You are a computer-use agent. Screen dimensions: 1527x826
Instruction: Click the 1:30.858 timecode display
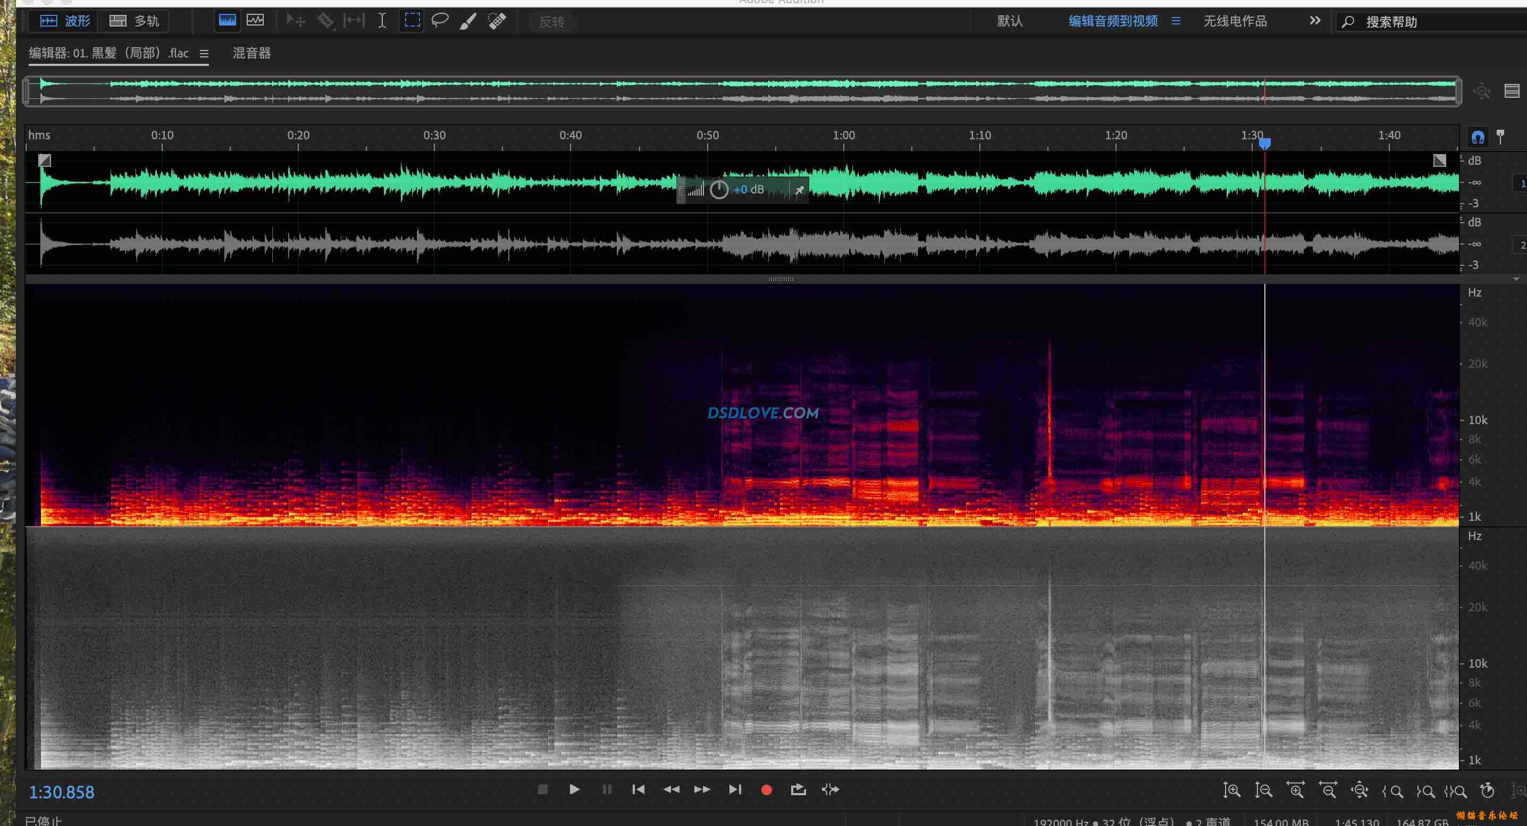pos(62,792)
